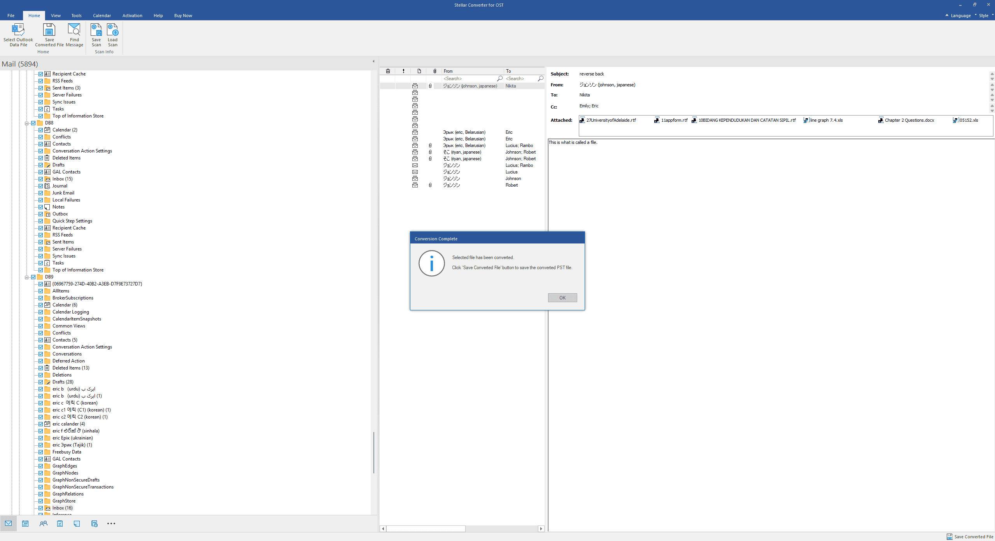Viewport: 995px width, 541px height.
Task: Open the Calendar view in the bottom navigation
Action: pos(25,523)
